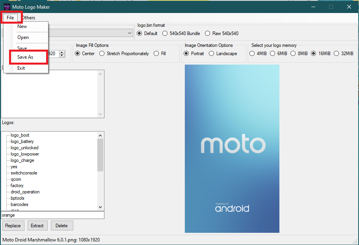Close the Moto Logo Maker window
The width and height of the screenshot is (359, 245).
coord(349,7)
